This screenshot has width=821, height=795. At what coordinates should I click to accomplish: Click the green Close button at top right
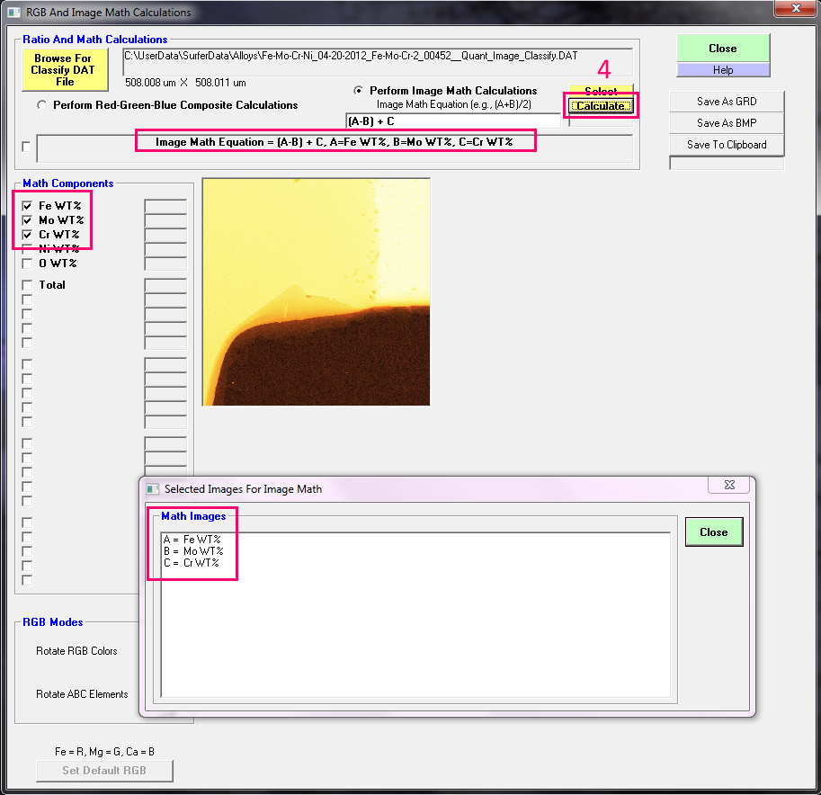coord(723,49)
